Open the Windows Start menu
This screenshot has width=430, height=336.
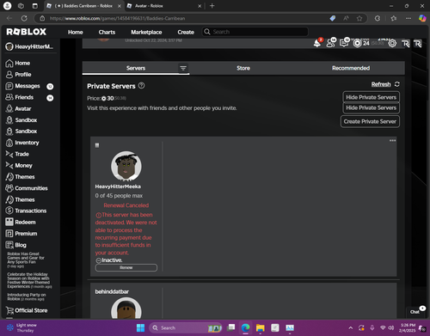point(140,327)
